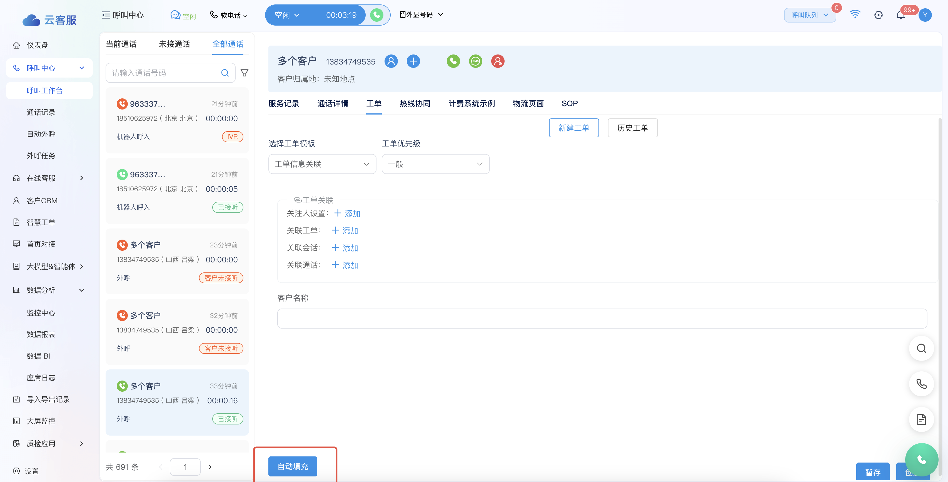This screenshot has height=482, width=948.
Task: Click the floating search magnifier button
Action: 921,348
